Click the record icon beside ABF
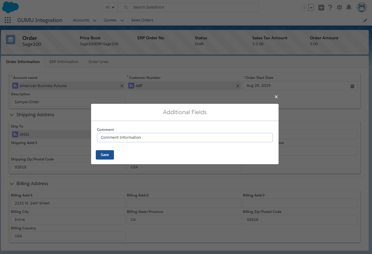Viewport: 372px width, 254px height. tap(131, 86)
